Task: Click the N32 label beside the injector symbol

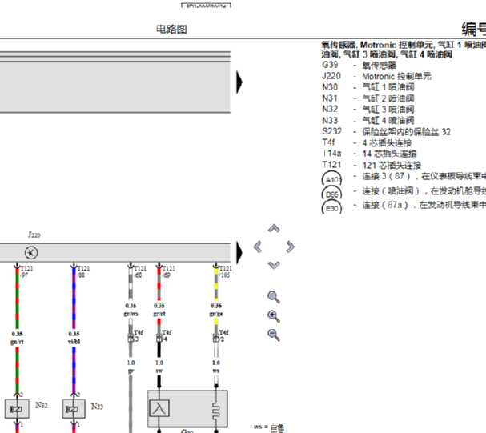Action: coord(41,405)
